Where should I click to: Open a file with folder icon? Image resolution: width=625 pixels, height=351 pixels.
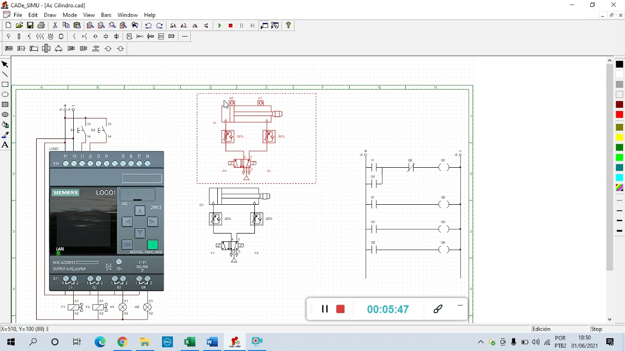click(20, 25)
